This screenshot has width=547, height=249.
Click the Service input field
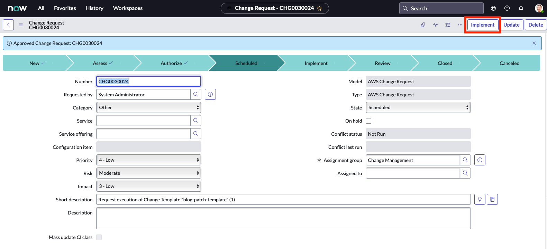pos(143,121)
